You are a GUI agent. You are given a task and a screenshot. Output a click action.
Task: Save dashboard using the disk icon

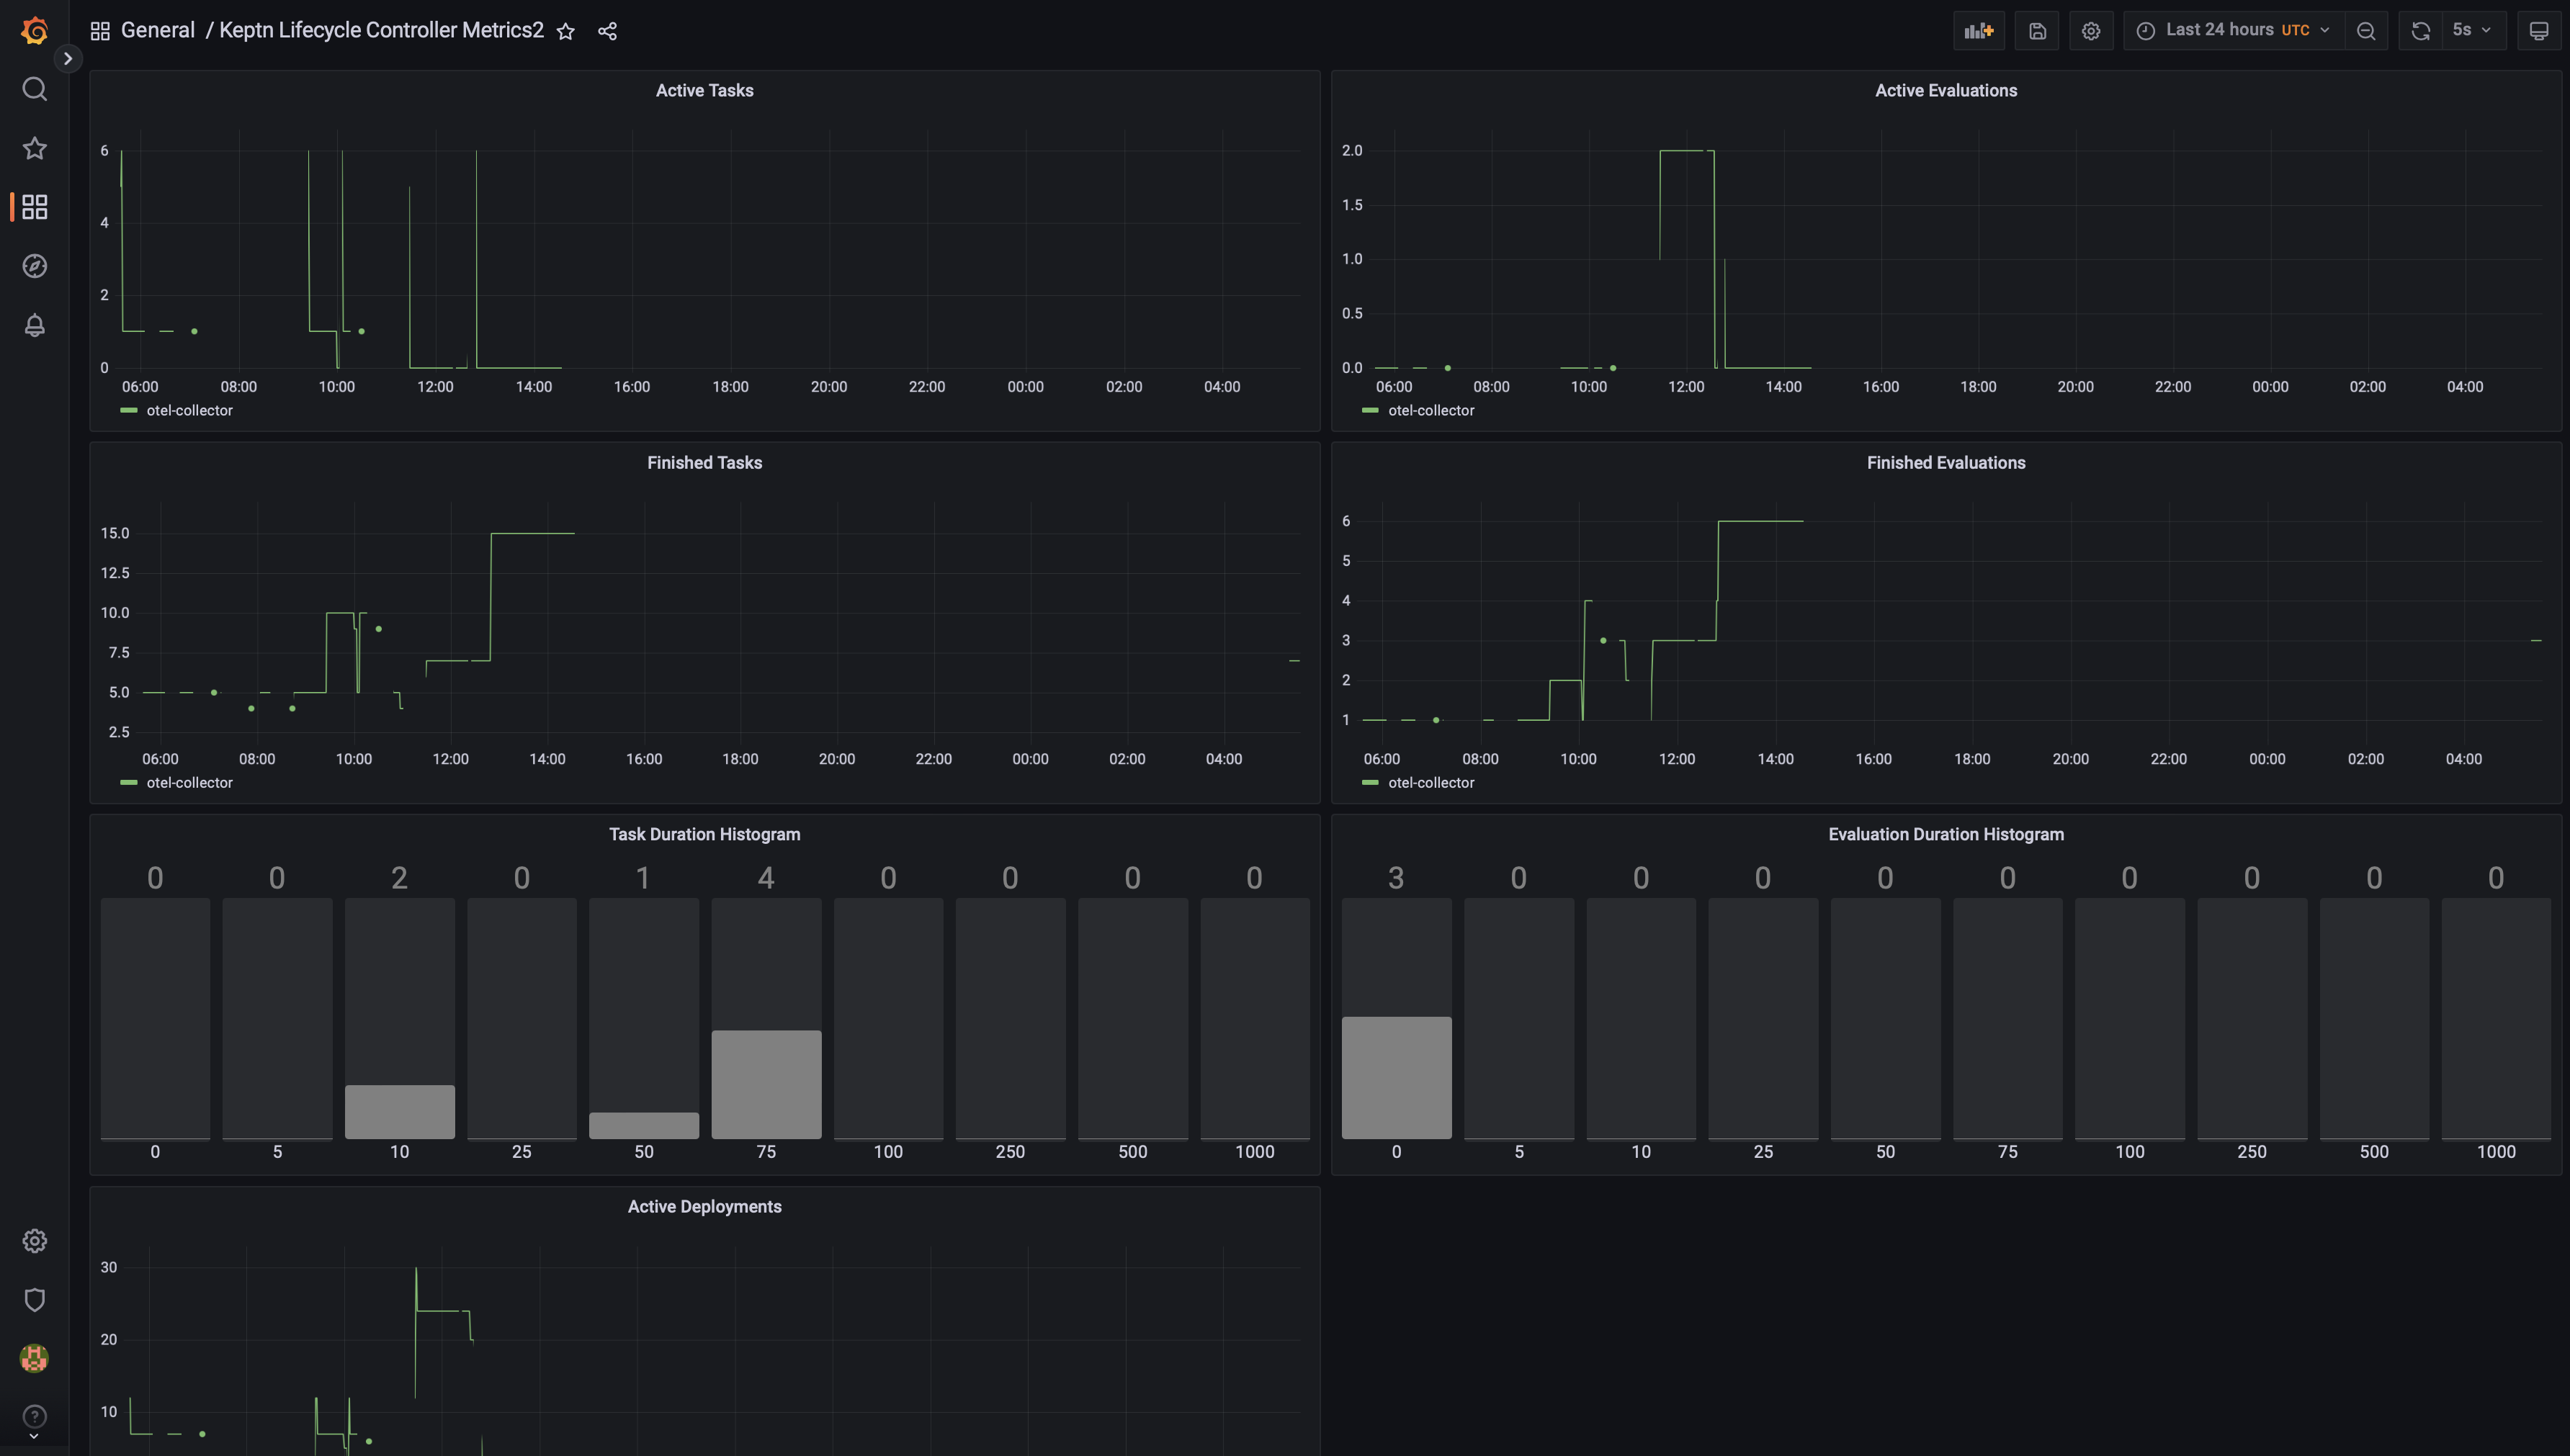(2036, 31)
